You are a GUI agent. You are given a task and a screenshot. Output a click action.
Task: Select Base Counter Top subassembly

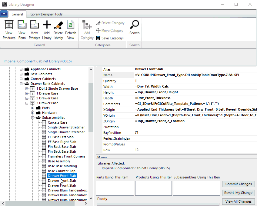pos(62,171)
